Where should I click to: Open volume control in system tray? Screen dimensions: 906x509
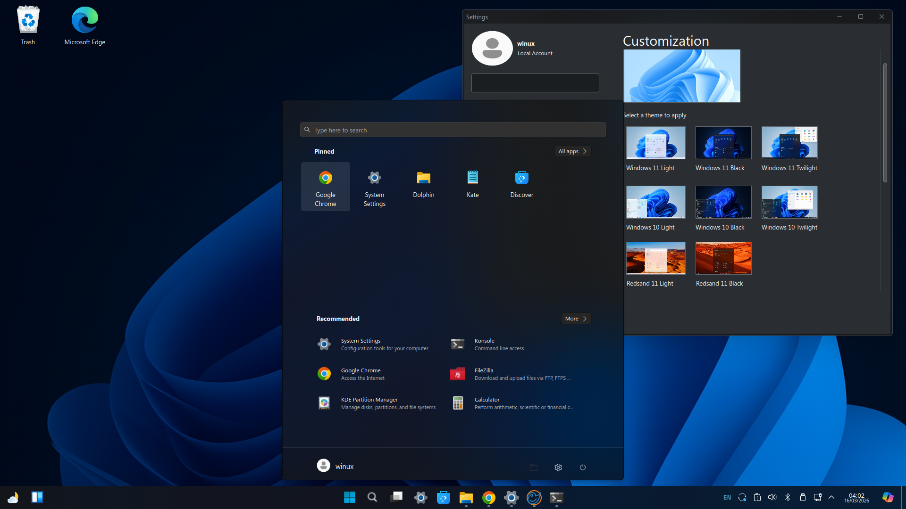pos(772,497)
